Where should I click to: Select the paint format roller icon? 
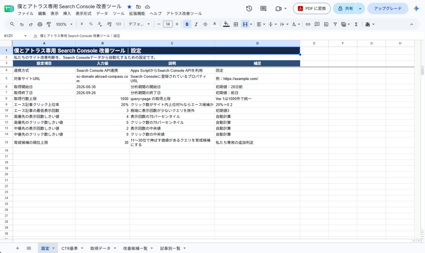coord(49,24)
